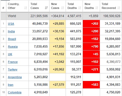Image resolution: width=122 pixels, height=96 pixels.
Task: Click the Total Cases sort icon
Action: pyautogui.click(x=46, y=8)
